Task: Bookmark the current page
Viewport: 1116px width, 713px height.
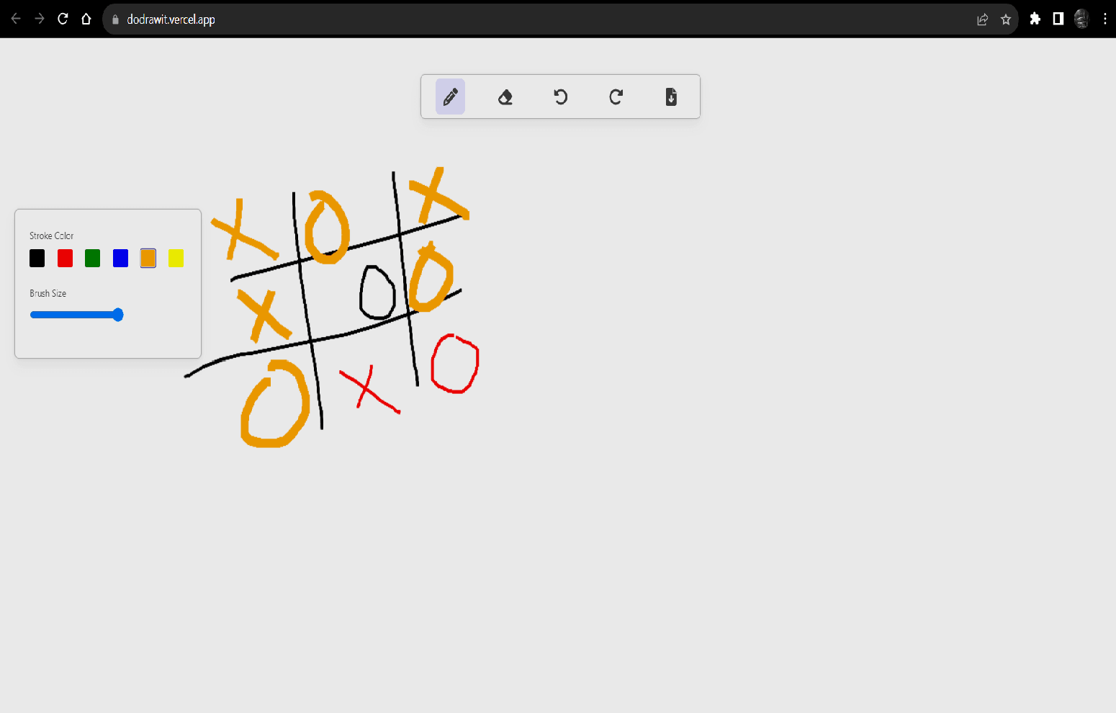Action: point(1006,19)
